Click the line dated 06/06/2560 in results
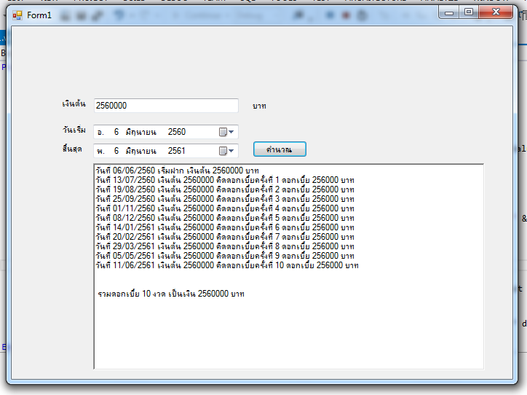This screenshot has width=527, height=395. [x=177, y=171]
